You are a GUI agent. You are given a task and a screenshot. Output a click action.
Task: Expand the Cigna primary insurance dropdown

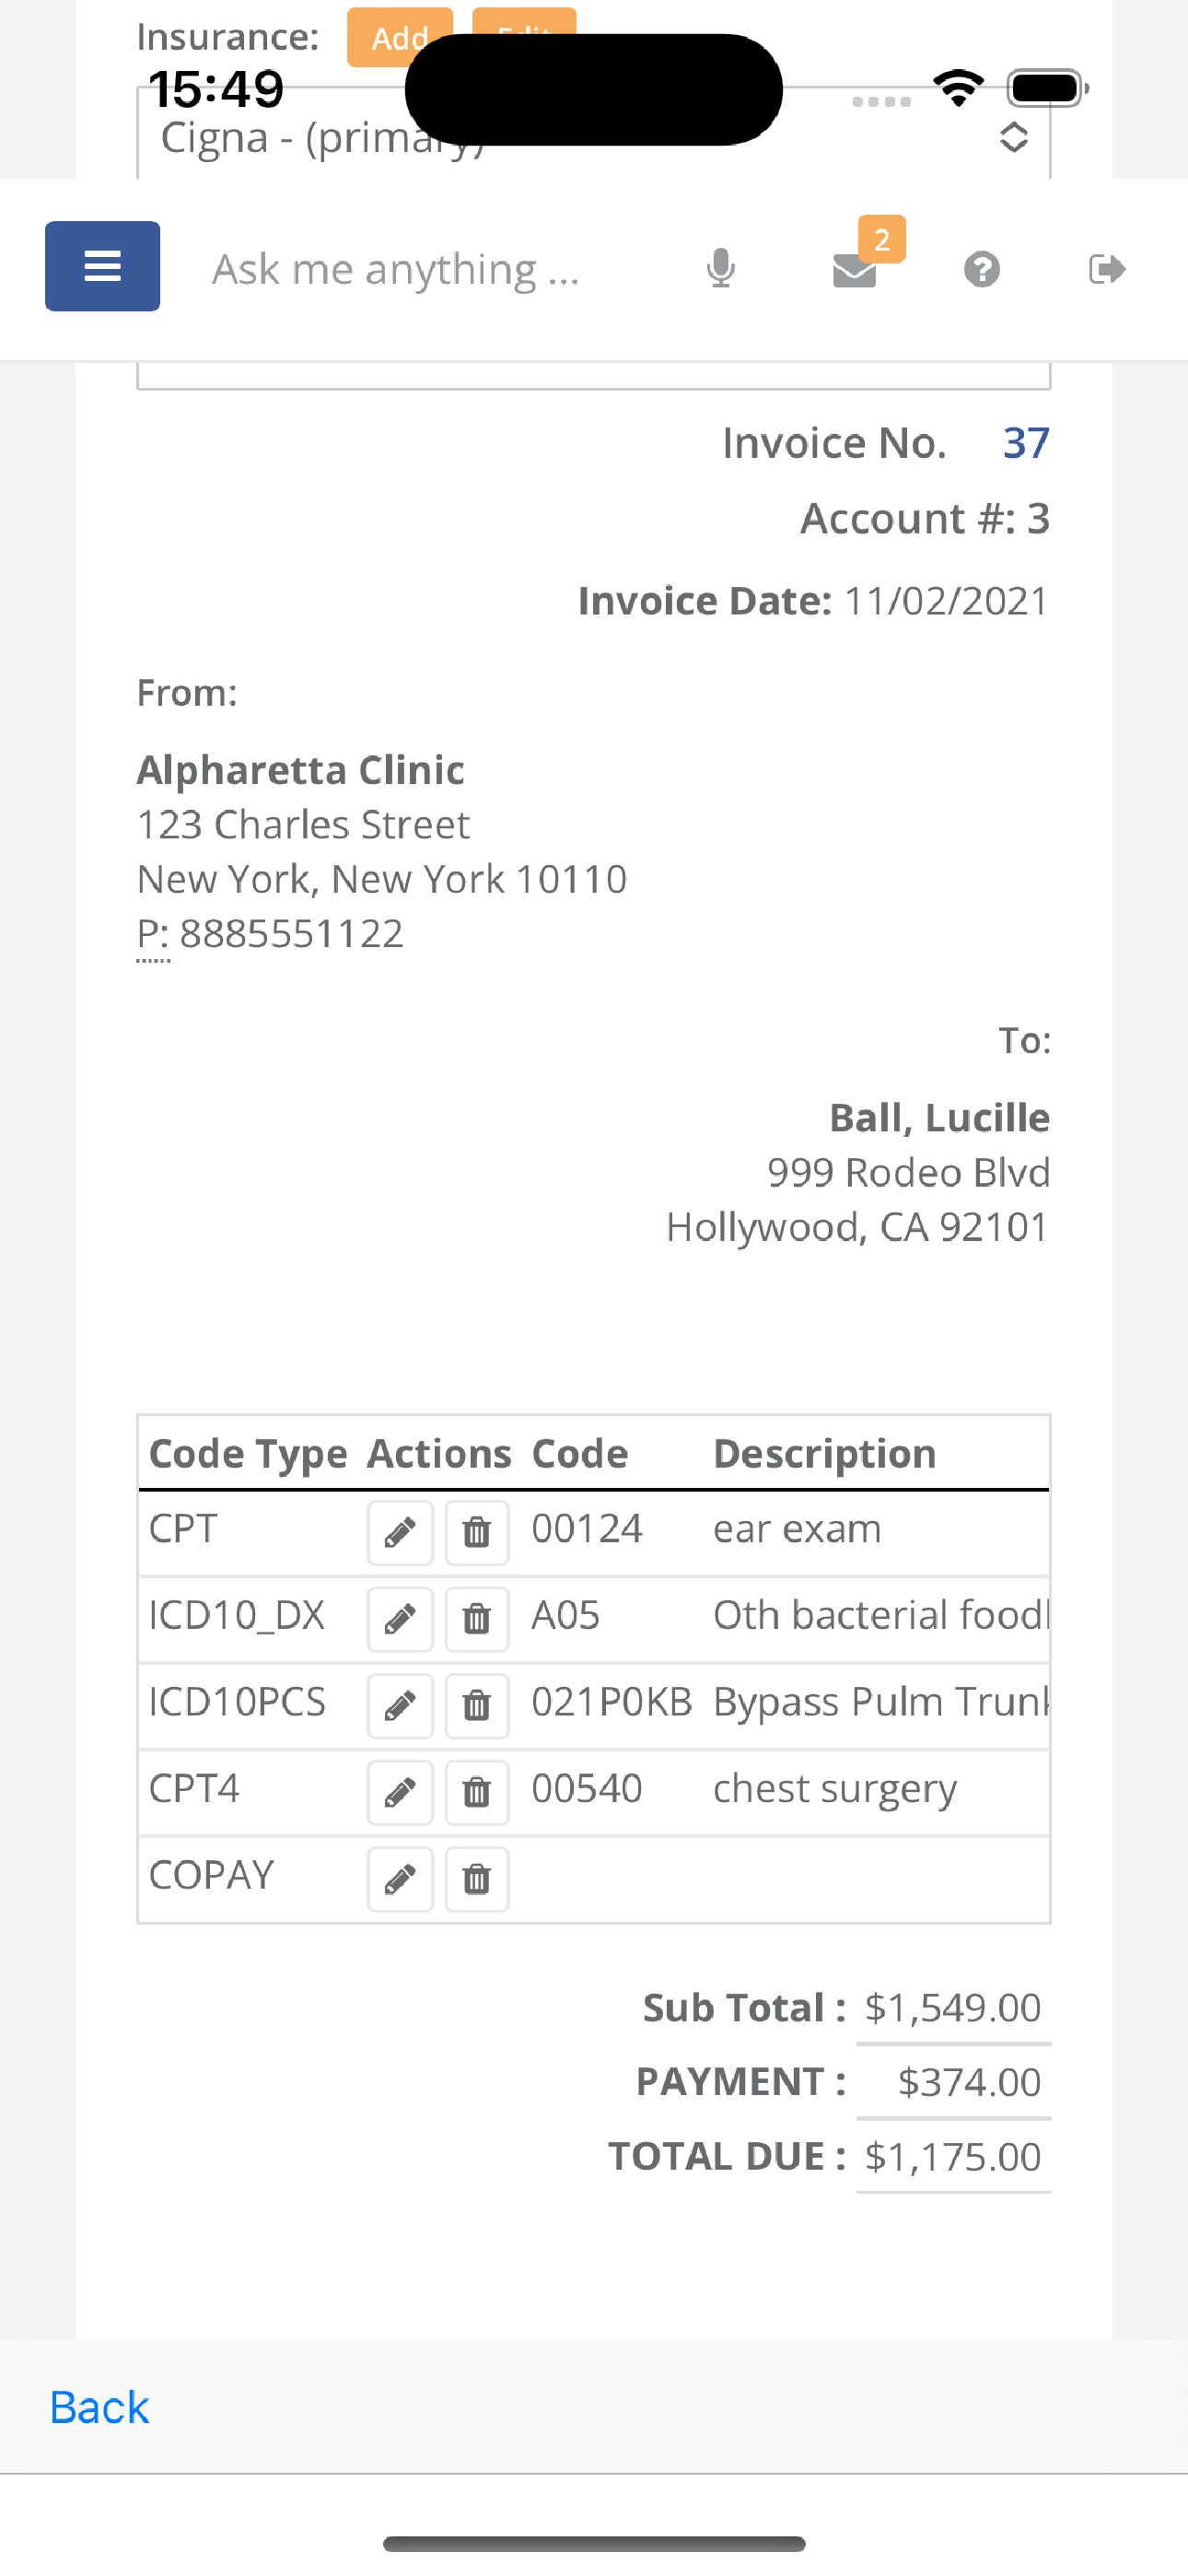594,134
